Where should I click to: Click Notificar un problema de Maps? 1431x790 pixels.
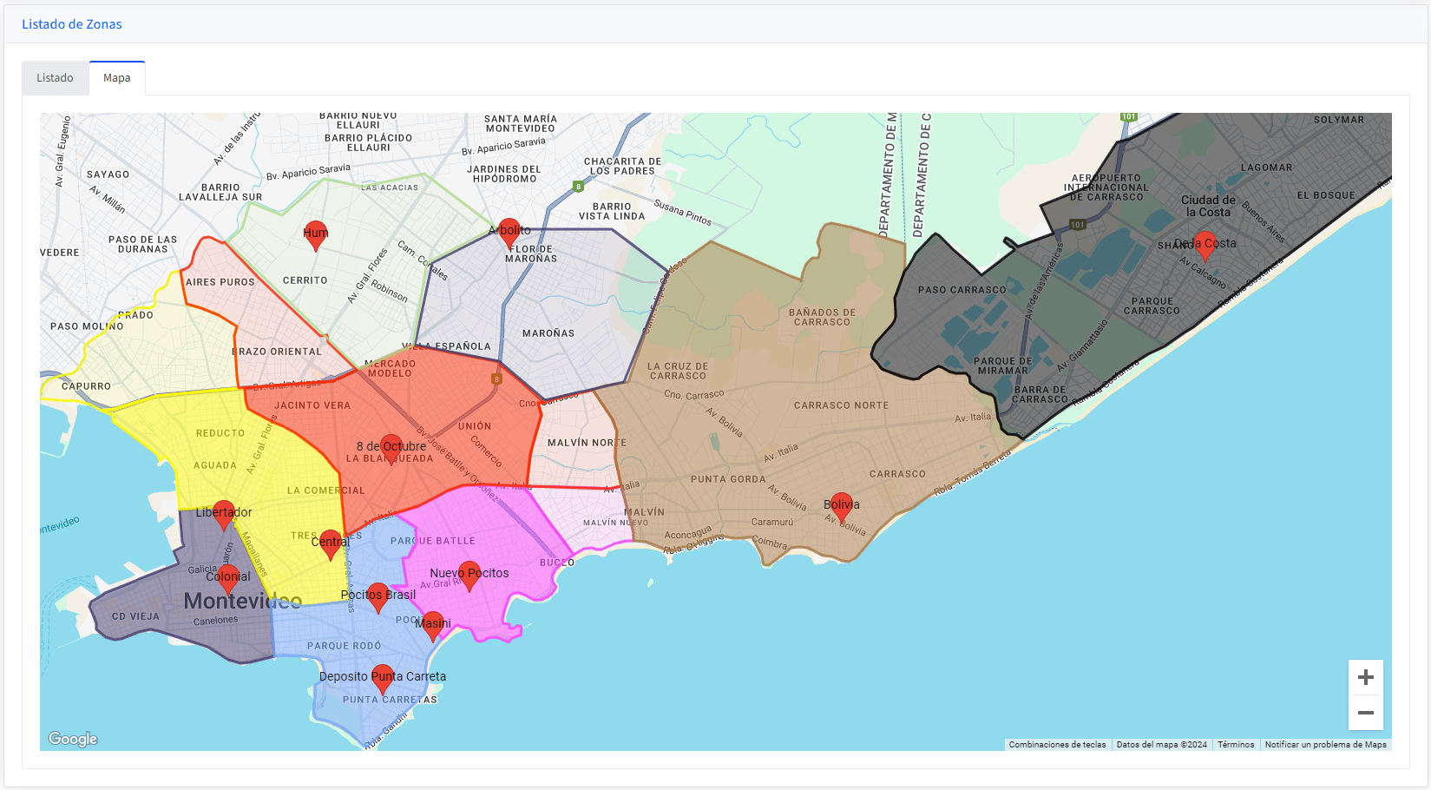pyautogui.click(x=1325, y=745)
